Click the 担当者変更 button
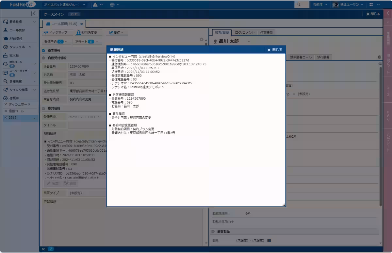 point(87,33)
